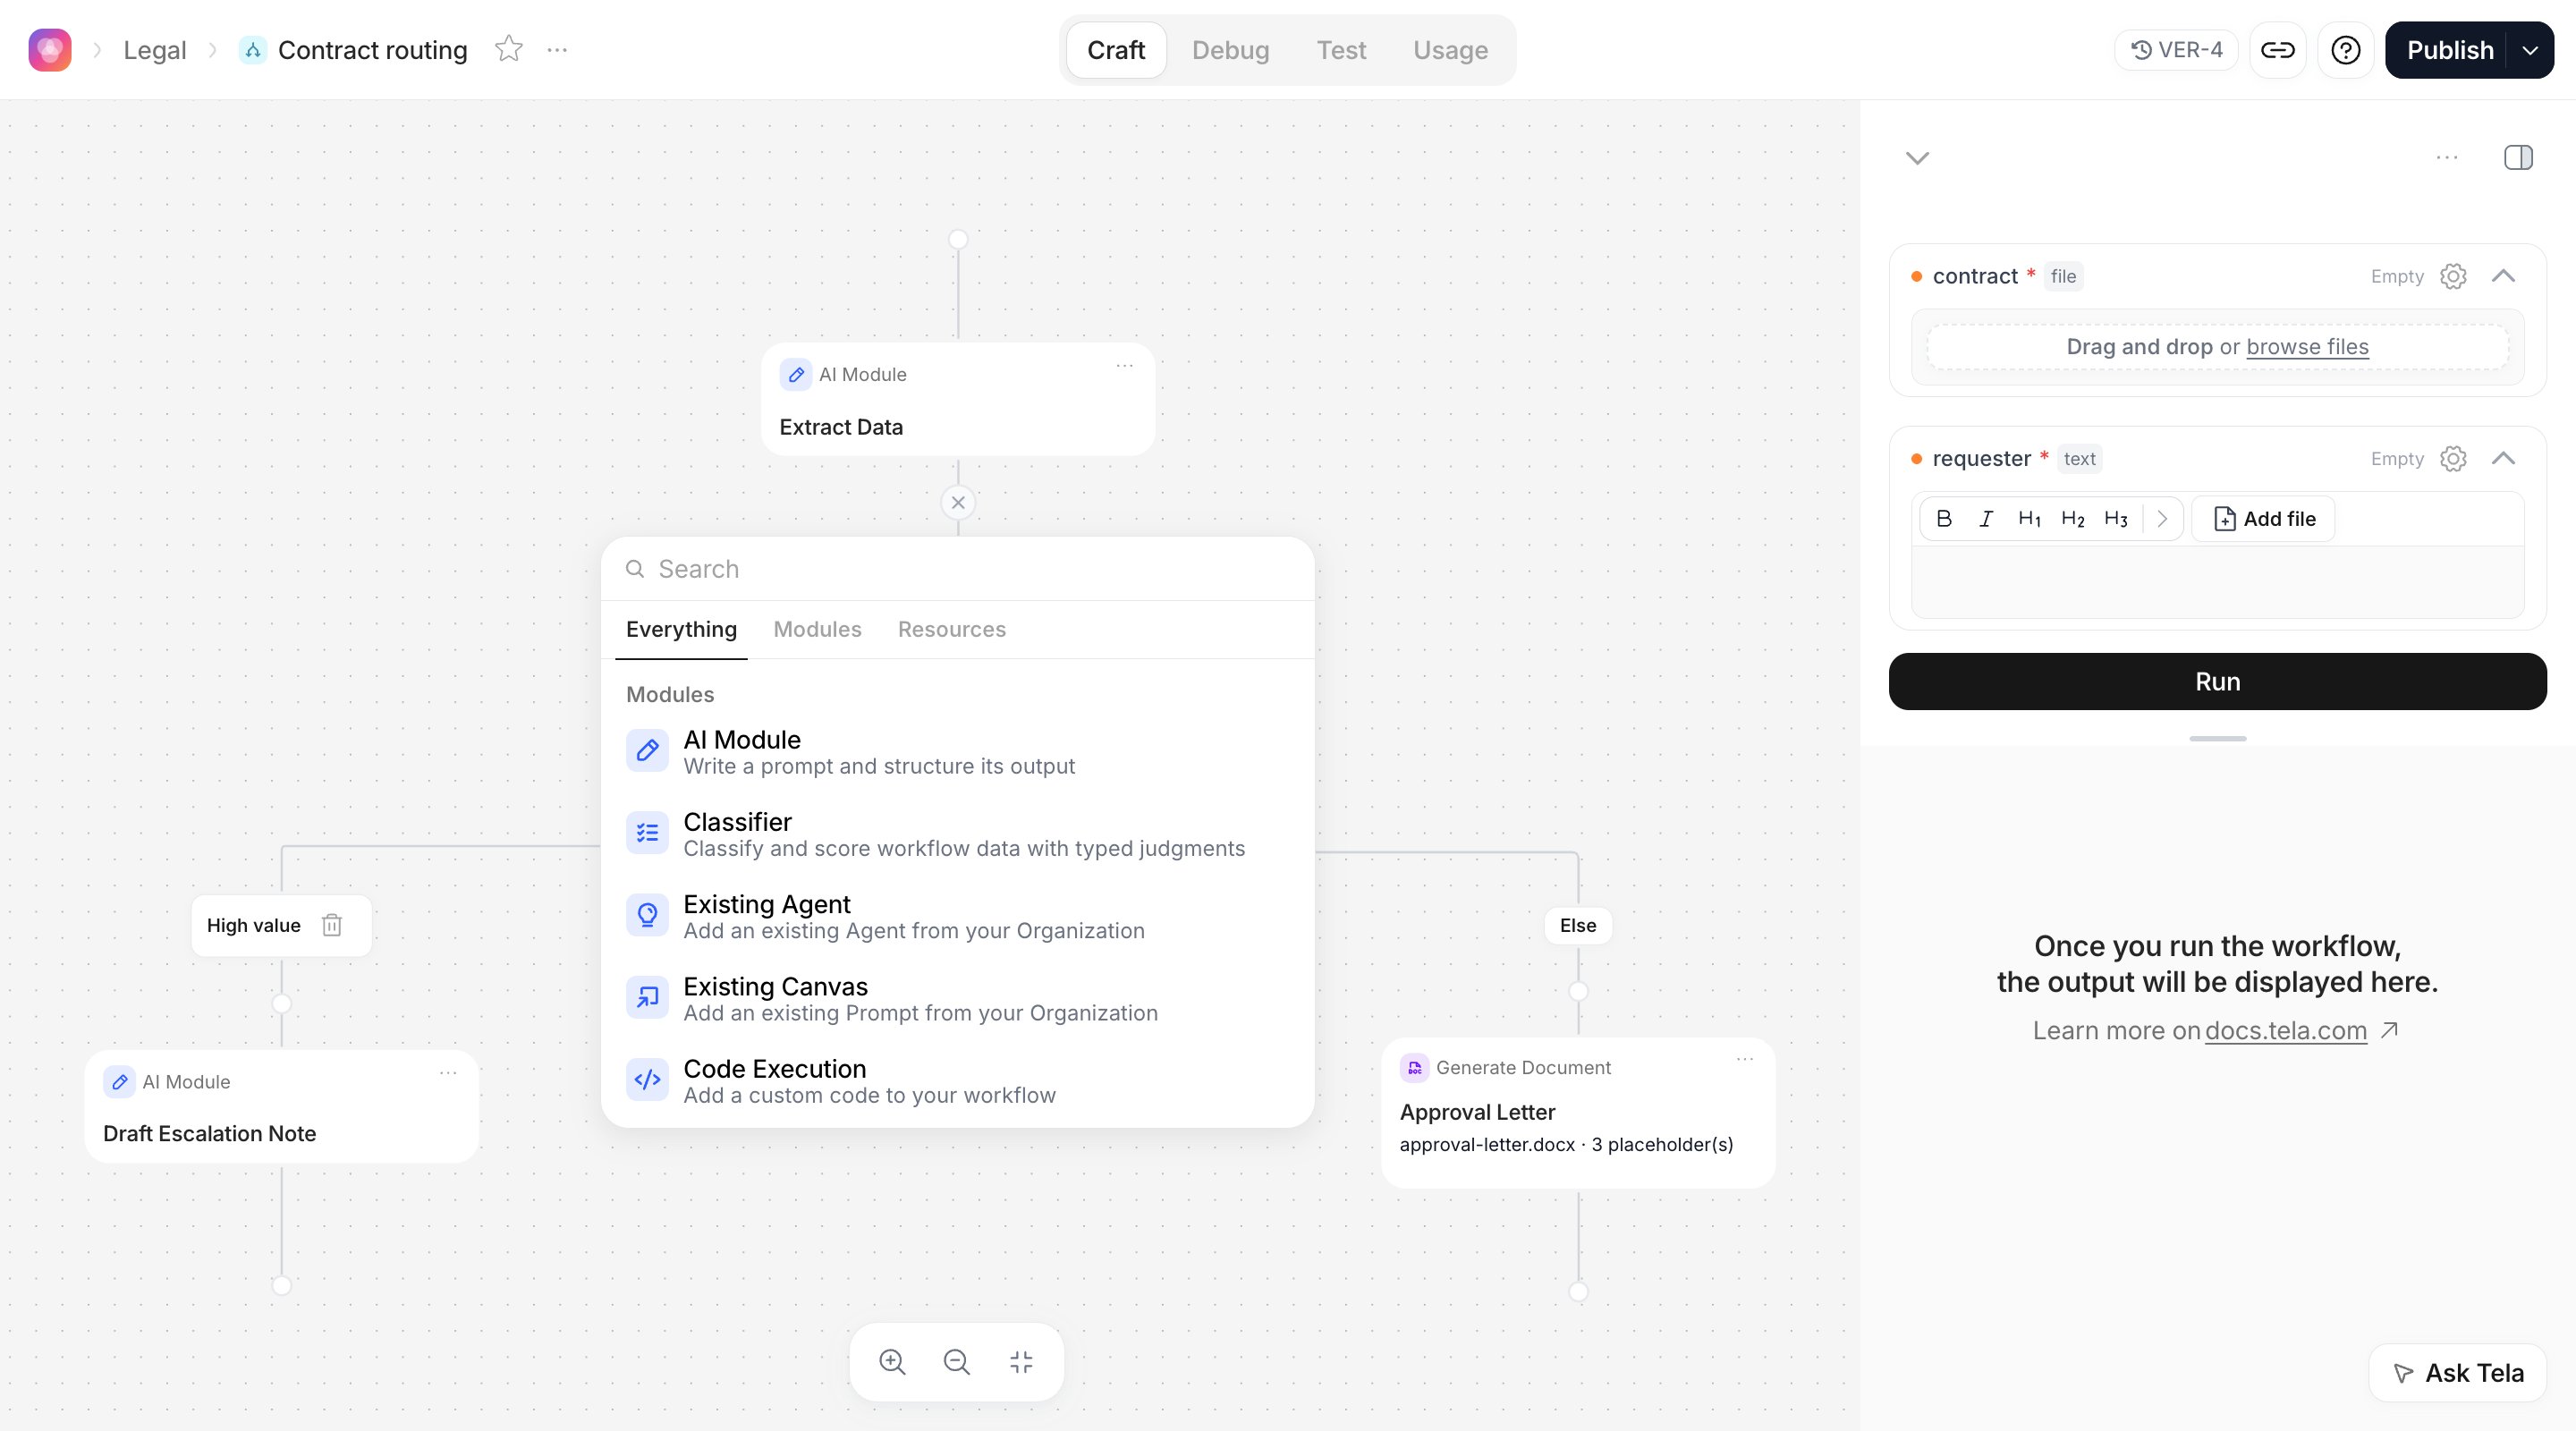Open the workflow options ellipsis beside the star
The height and width of the screenshot is (1431, 2576).
coord(557,49)
